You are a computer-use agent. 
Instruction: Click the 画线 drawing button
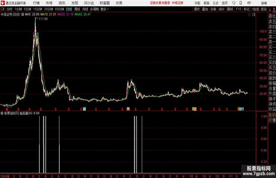coord(230,9)
